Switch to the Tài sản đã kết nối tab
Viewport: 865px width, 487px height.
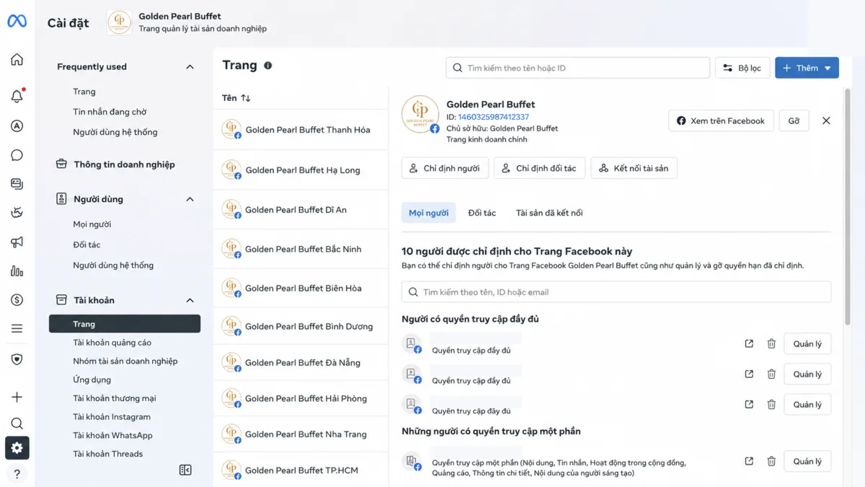(549, 213)
